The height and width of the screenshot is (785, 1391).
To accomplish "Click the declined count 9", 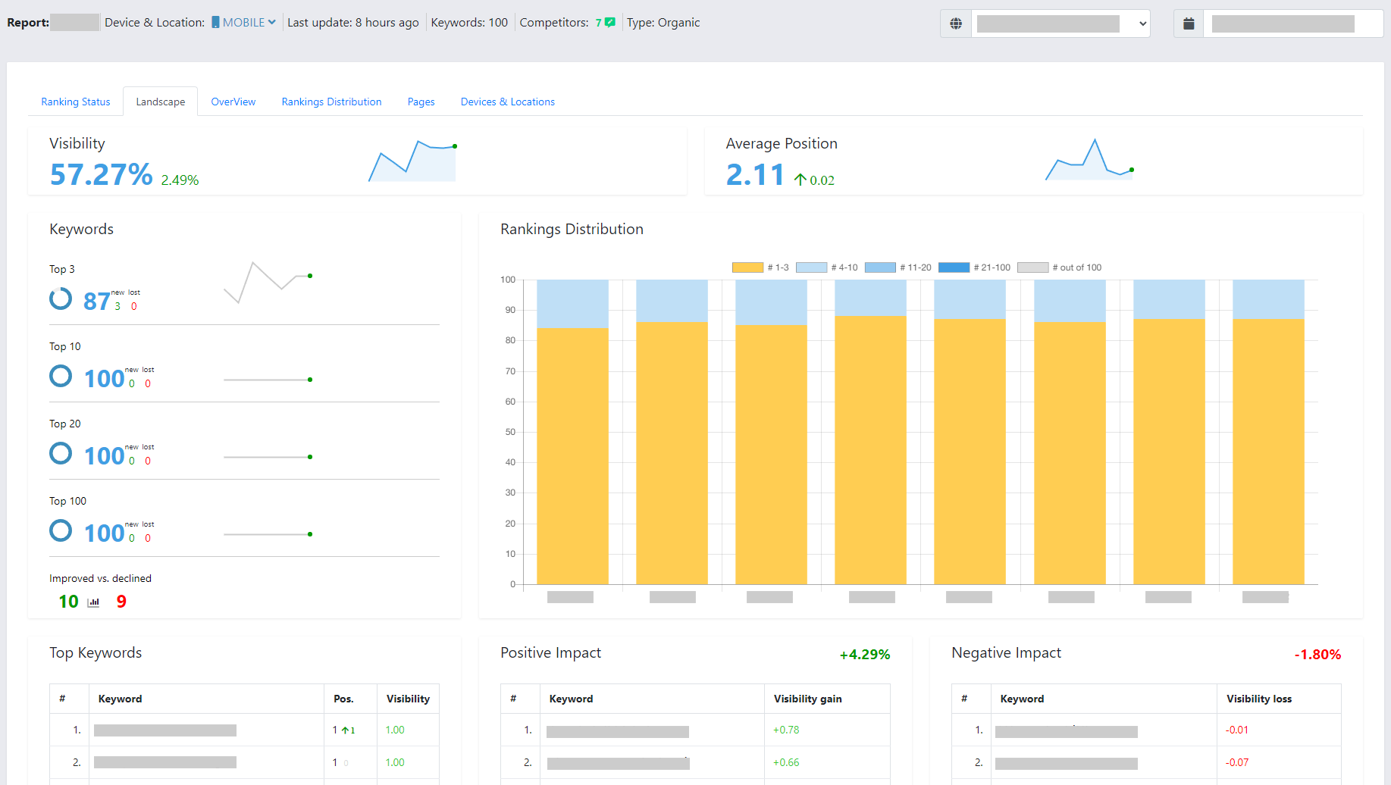I will [x=121, y=602].
